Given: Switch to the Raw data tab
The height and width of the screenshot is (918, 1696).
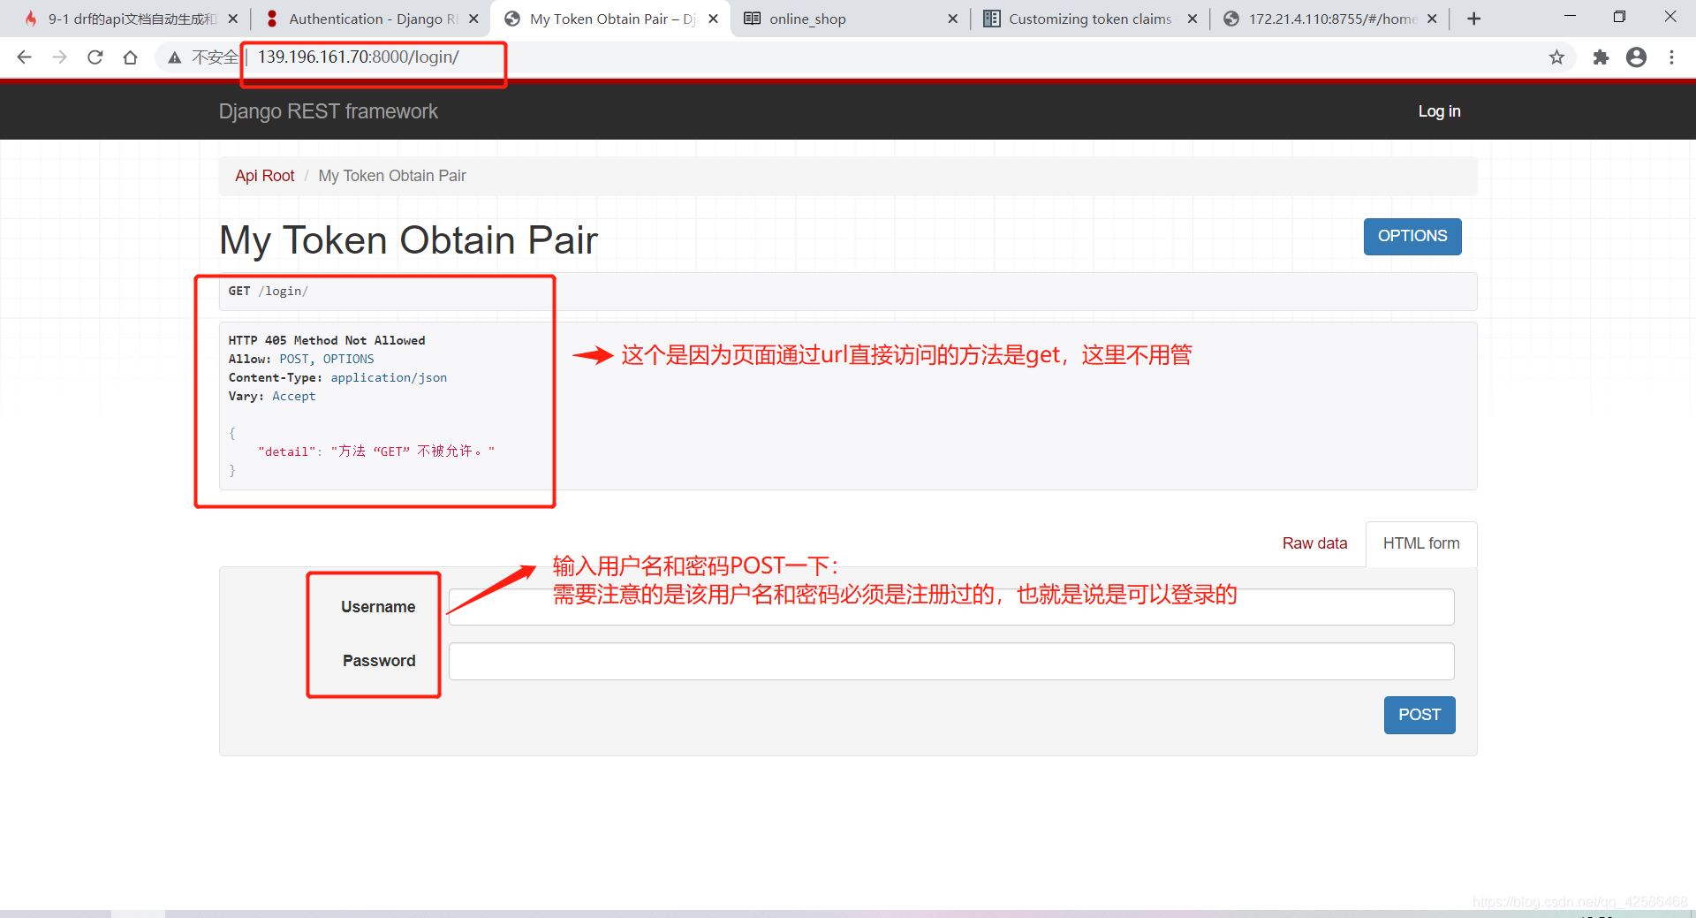Looking at the screenshot, I should 1314,543.
